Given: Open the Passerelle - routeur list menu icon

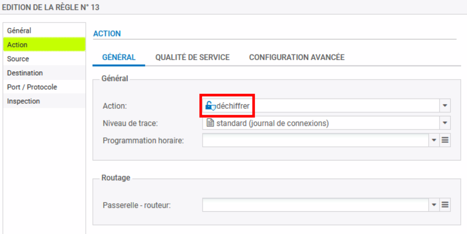Looking at the screenshot, I should coord(445,205).
